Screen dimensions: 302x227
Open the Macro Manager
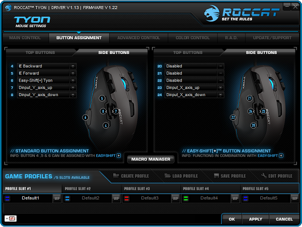pos(151,159)
